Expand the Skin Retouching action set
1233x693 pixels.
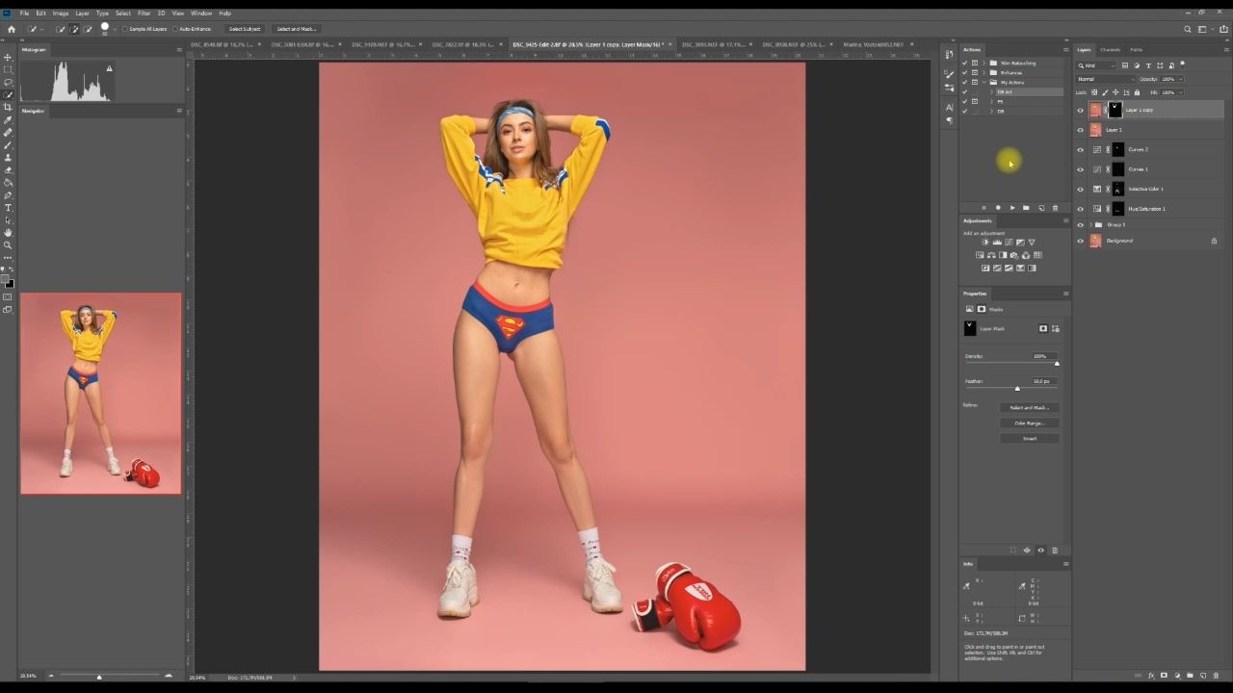pos(984,64)
